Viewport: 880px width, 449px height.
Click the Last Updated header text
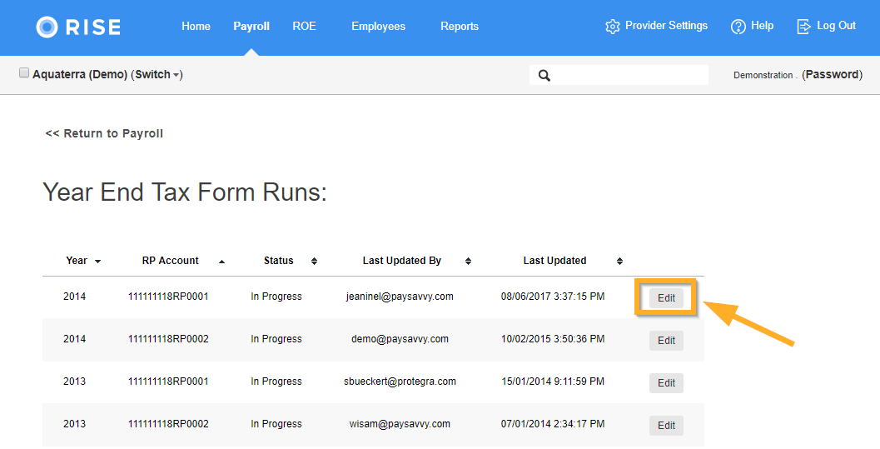(x=555, y=261)
